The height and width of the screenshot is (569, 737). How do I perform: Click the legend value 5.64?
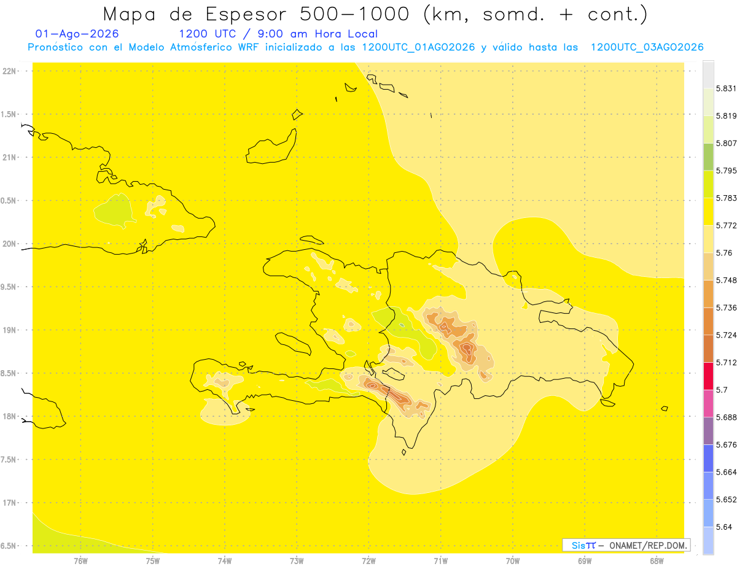coord(724,527)
